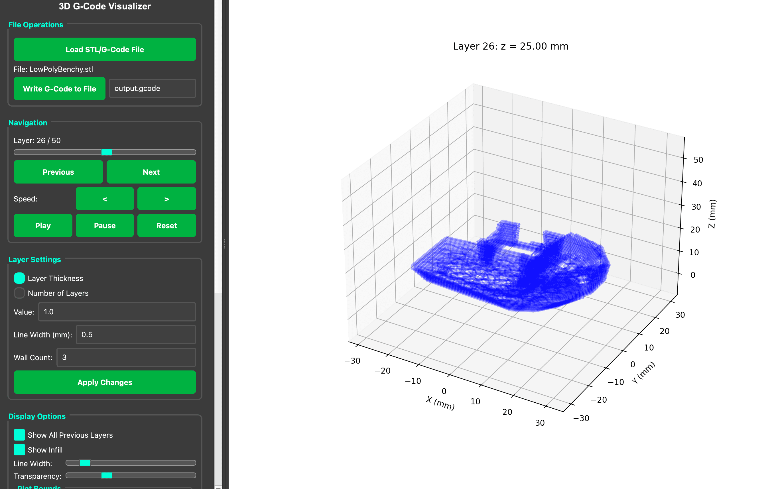Select the Number of Layers option
This screenshot has width=768, height=489.
pyautogui.click(x=19, y=293)
